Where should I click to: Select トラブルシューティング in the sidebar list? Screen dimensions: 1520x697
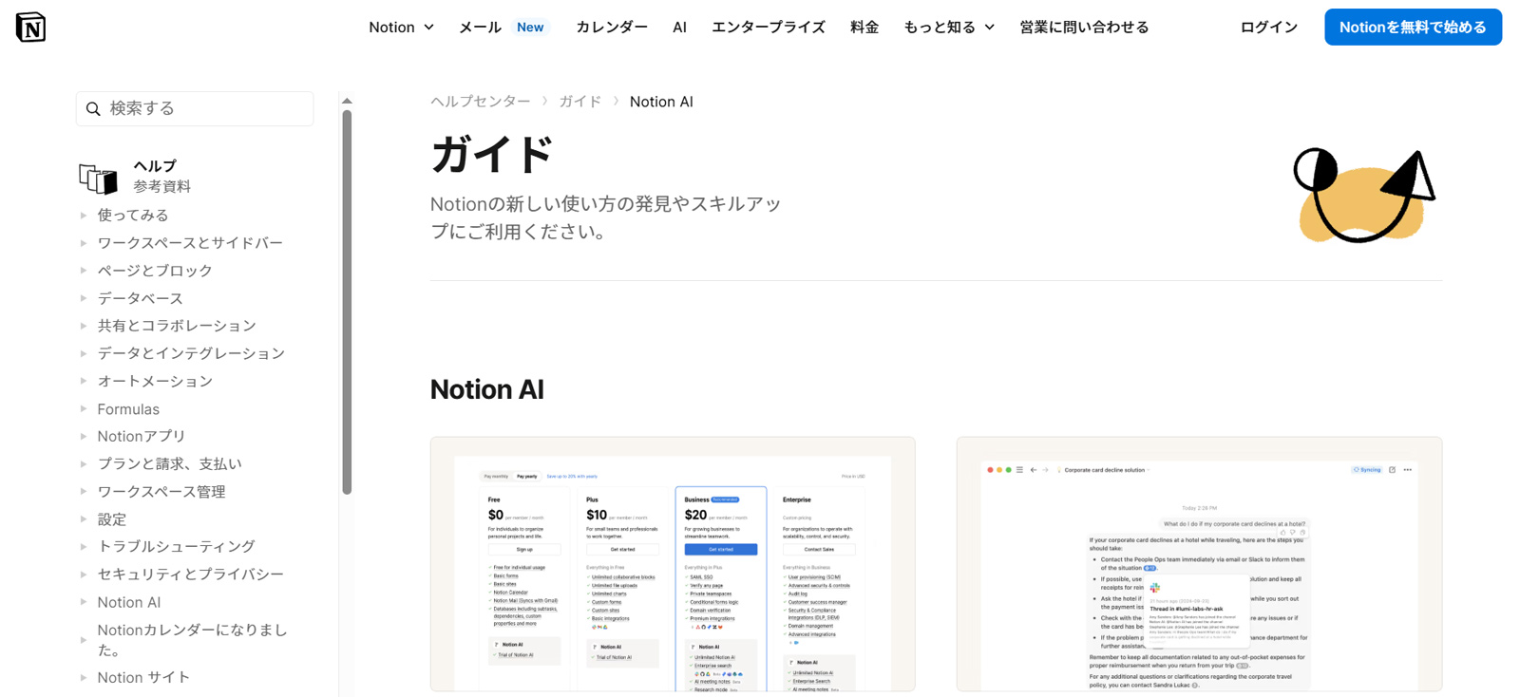(177, 547)
